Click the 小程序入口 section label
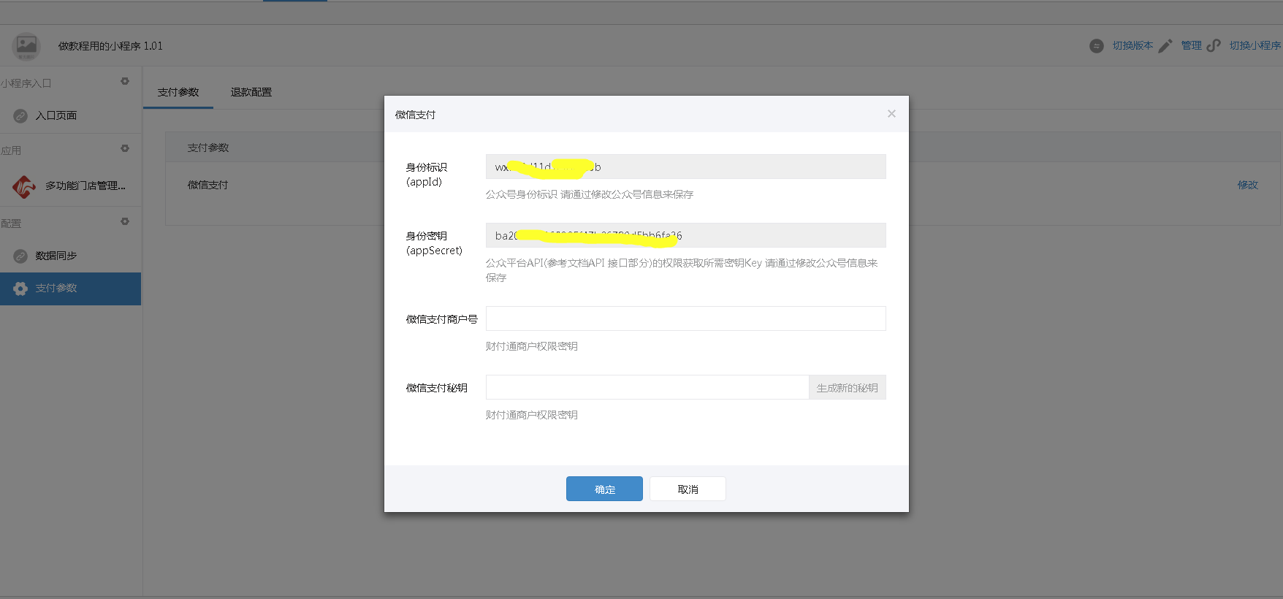The image size is (1283, 599). (26, 83)
